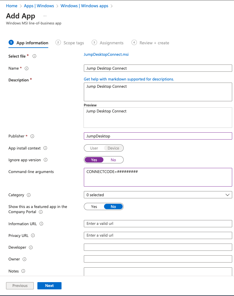Switch to Scope tags step
Viewport: 234px width, 296px height.
coord(70,43)
